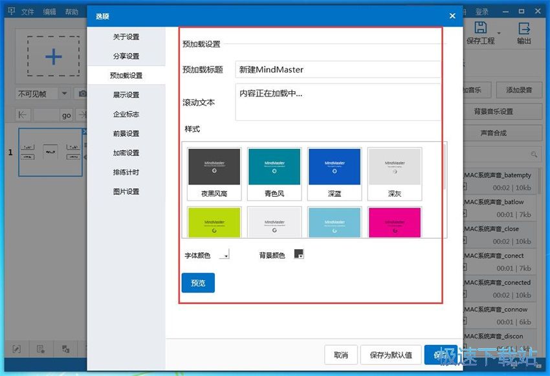Click the 保存为默认值 button
The image size is (550, 376).
(x=391, y=355)
